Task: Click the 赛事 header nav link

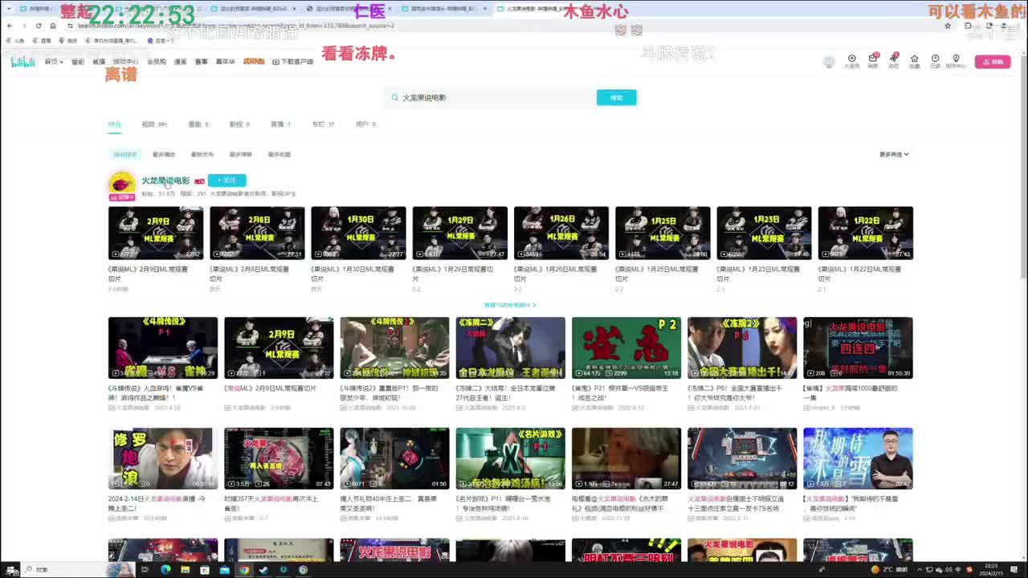Action: point(202,62)
